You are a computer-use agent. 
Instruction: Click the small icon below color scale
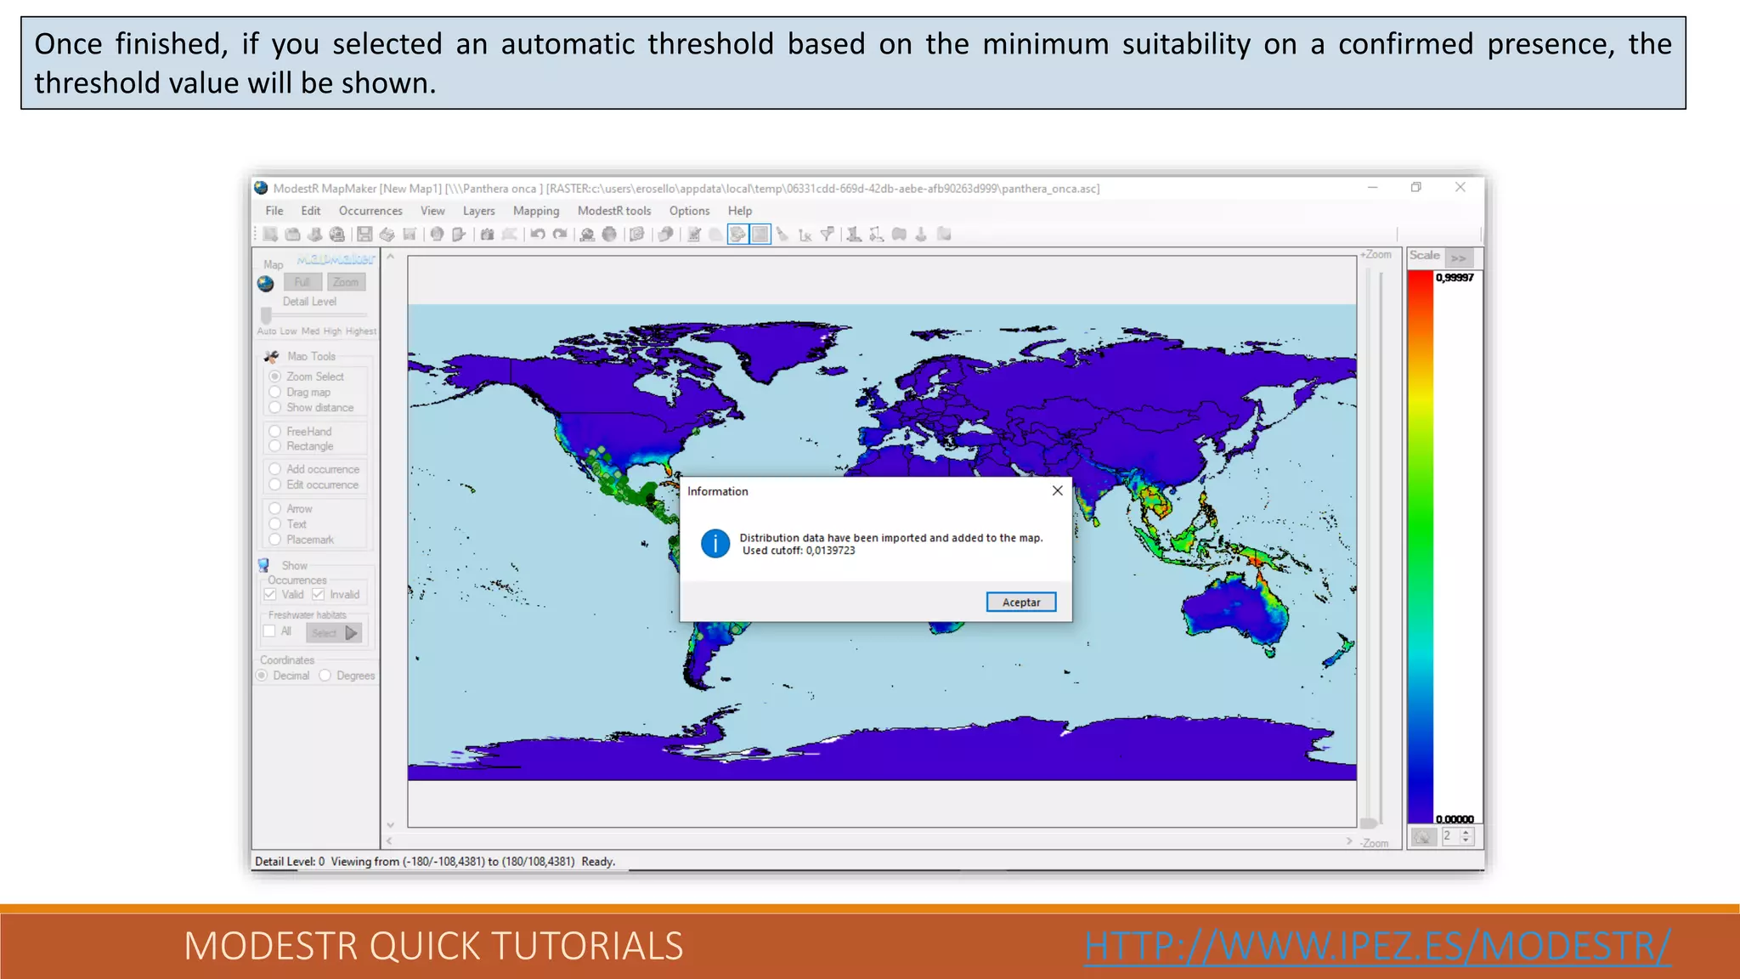tap(1423, 837)
